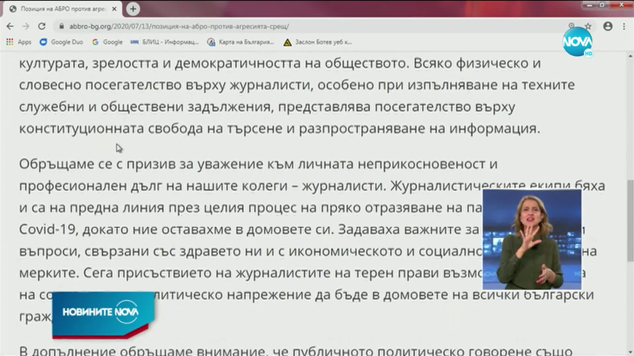Open the Google bookmark
The width and height of the screenshot is (634, 356).
(108, 42)
